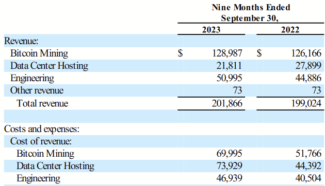Screen dimensions: 325x186
Task: Select Bitcoin Mining revenue value 128,987
Action: [227, 53]
